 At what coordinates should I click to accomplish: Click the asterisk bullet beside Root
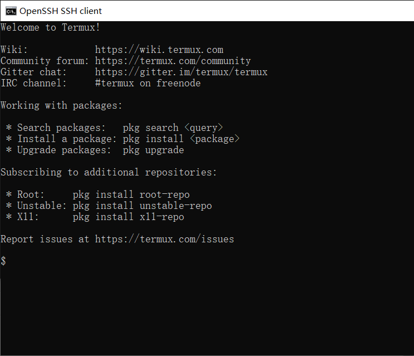tap(9, 194)
